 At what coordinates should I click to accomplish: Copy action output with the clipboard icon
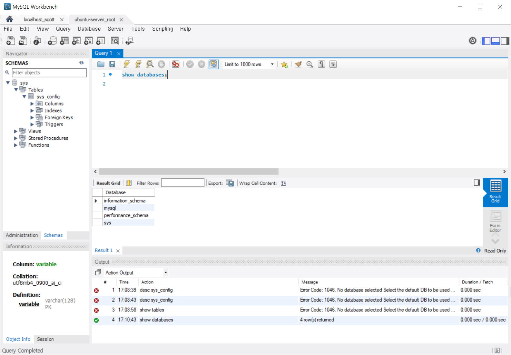coord(98,273)
